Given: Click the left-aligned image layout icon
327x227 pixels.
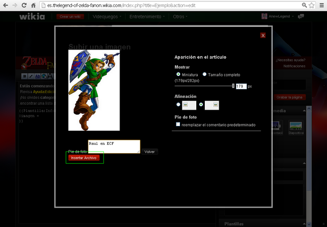Looking at the screenshot, I should pos(189,105).
